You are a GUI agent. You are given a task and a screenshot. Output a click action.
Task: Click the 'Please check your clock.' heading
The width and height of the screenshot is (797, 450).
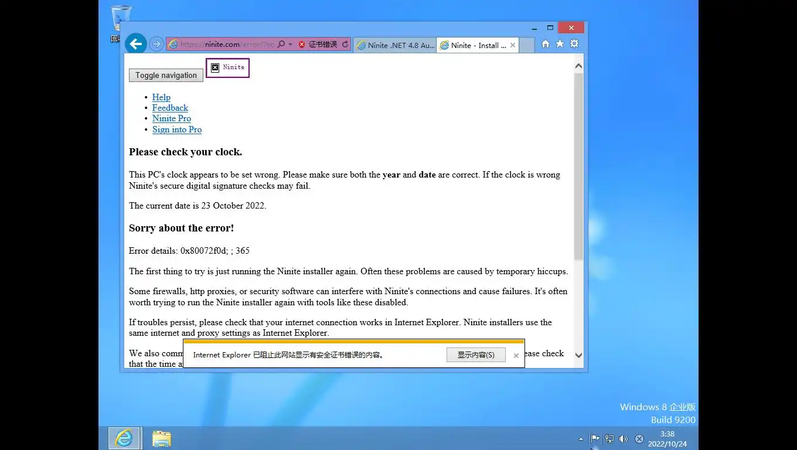tap(185, 152)
